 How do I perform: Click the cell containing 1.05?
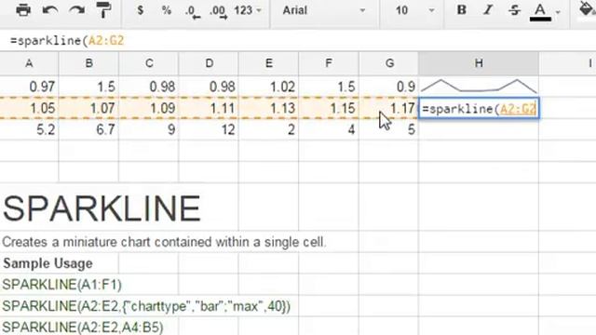(29, 108)
